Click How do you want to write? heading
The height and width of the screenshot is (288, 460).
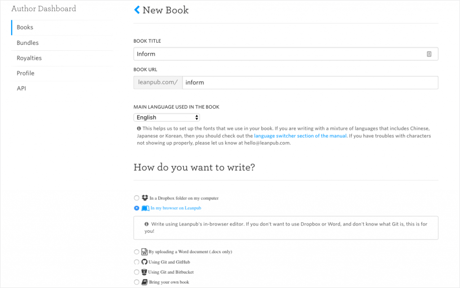click(194, 167)
